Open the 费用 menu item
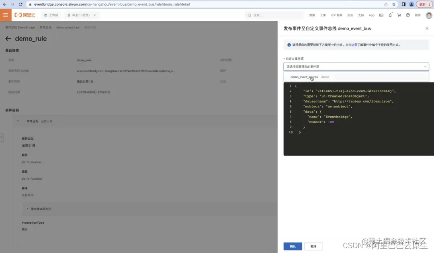This screenshot has height=253, width=434. (x=313, y=15)
